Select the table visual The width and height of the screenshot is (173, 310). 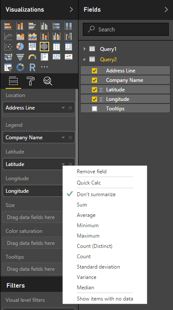tap(57, 47)
